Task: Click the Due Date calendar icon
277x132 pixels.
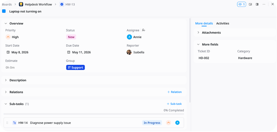Action: [x=69, y=52]
